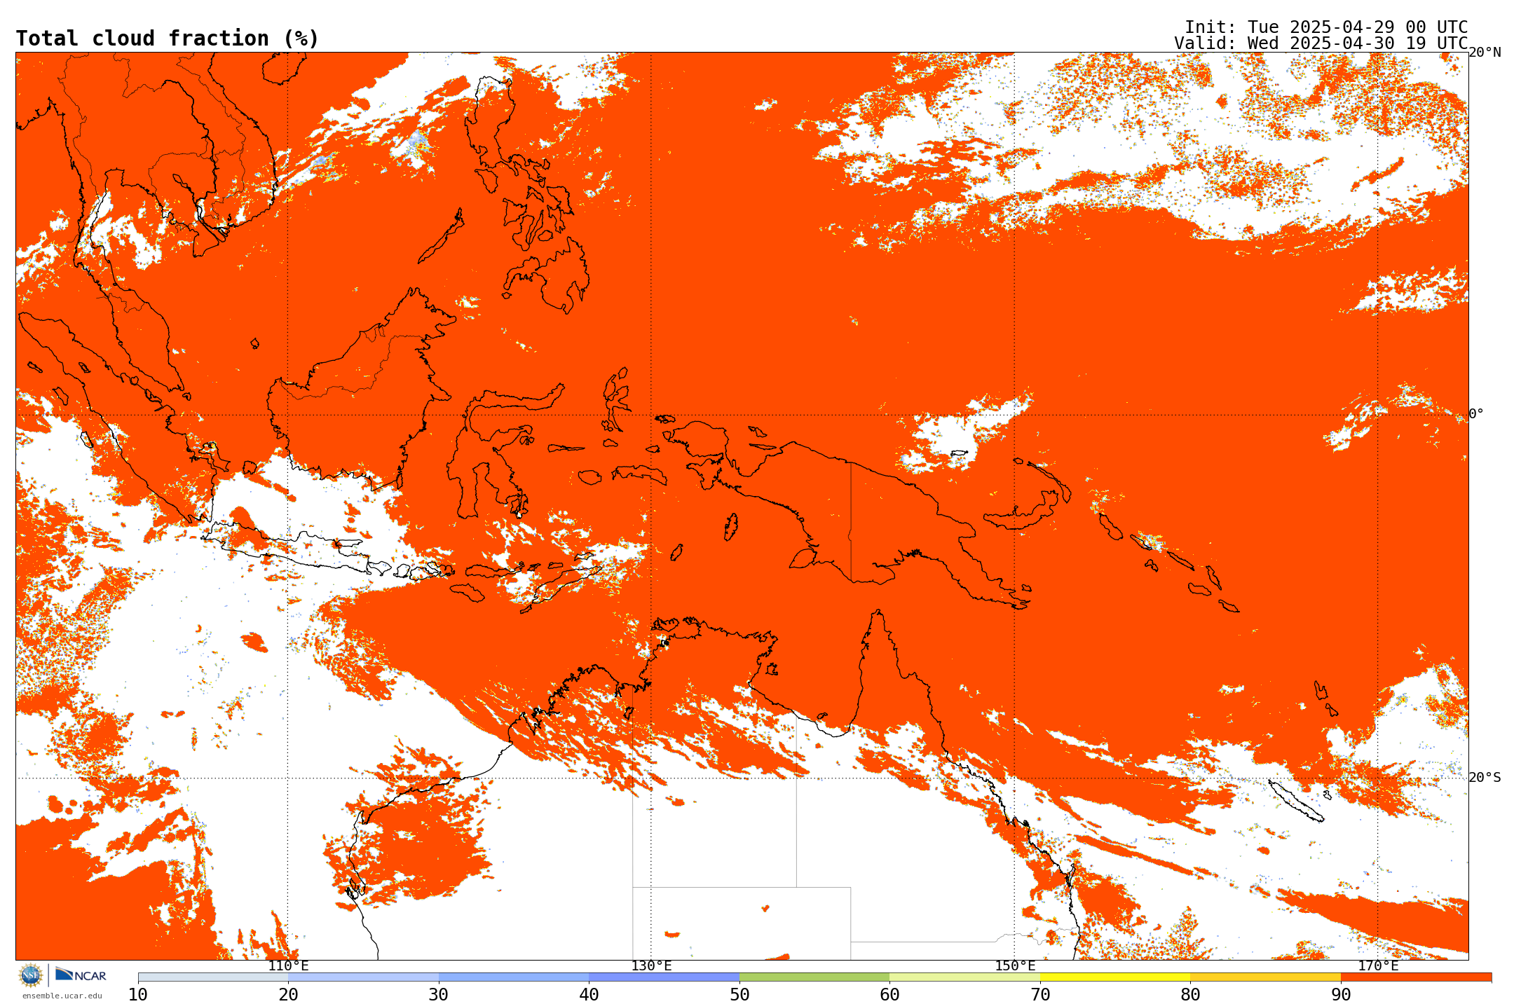
Task: Click the 10-20 pale grey colorbar segment
Action: pos(213,977)
